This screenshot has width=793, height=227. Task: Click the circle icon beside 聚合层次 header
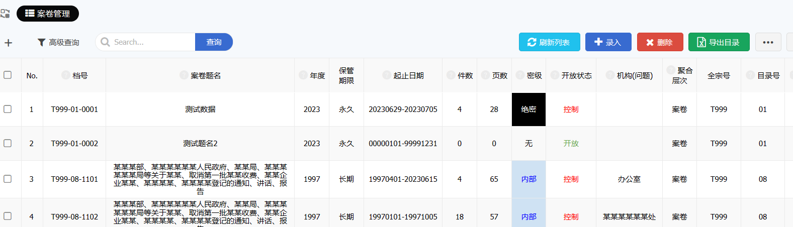point(671,70)
